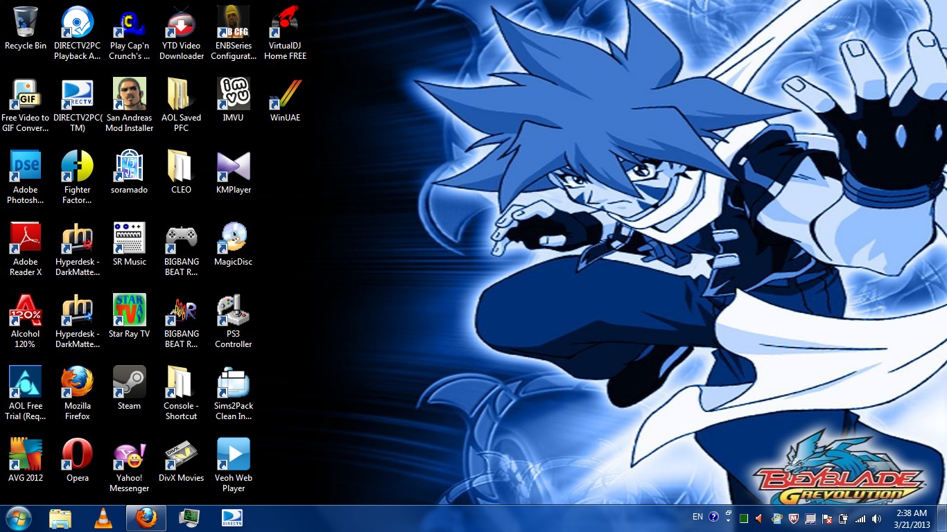Open Windows Explorer from the taskbar
This screenshot has height=532, width=947.
tap(60, 518)
